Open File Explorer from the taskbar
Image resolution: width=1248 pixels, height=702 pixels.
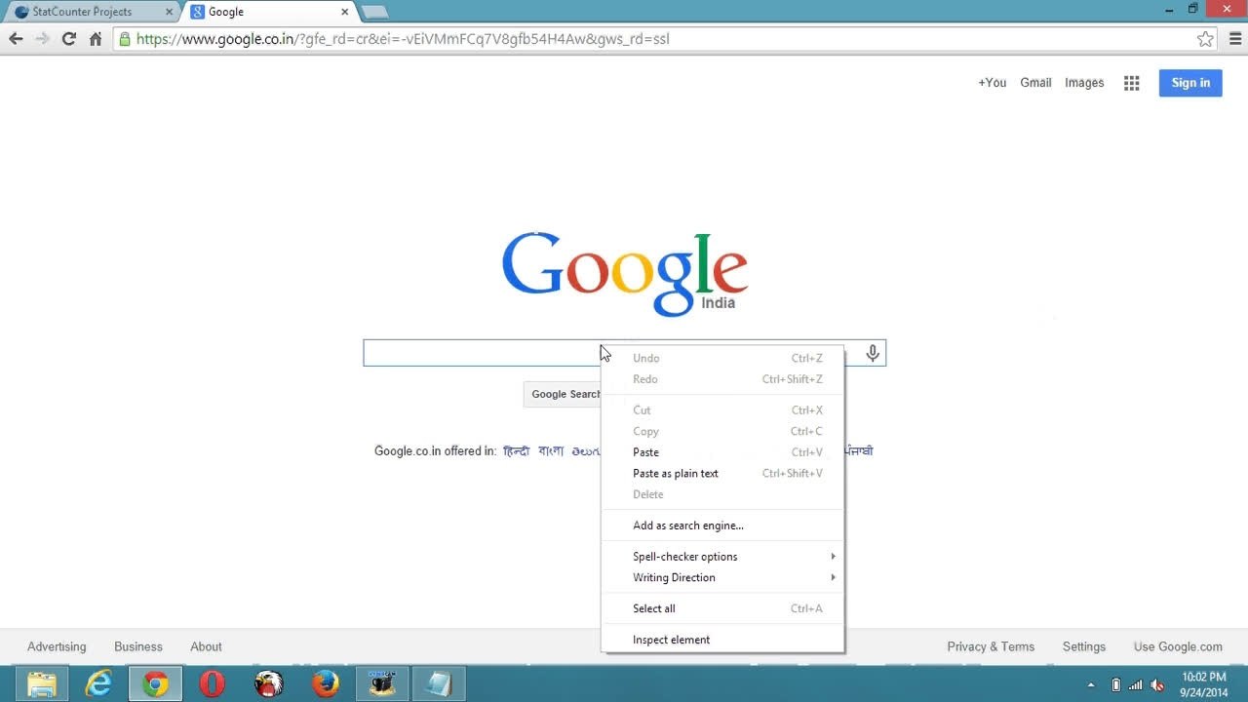pyautogui.click(x=42, y=683)
